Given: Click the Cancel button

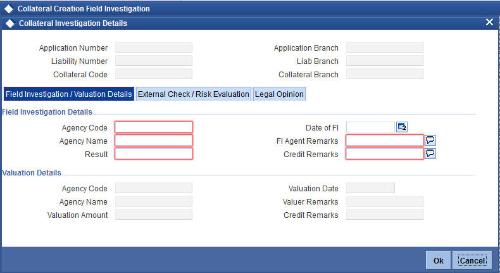Looking at the screenshot, I should click(x=472, y=260).
